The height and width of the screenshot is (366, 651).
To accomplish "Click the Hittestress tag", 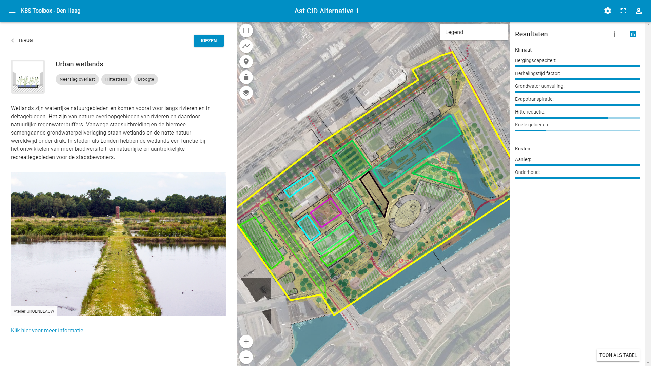I will tap(116, 79).
